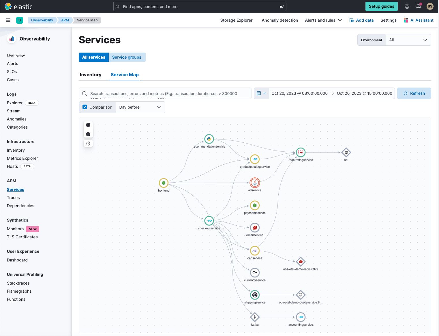Switch to the Inventory tab
439x336 pixels.
pyautogui.click(x=91, y=75)
